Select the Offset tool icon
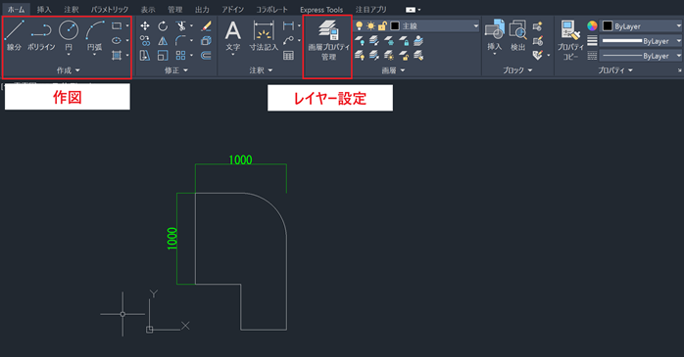The image size is (684, 357). click(206, 56)
